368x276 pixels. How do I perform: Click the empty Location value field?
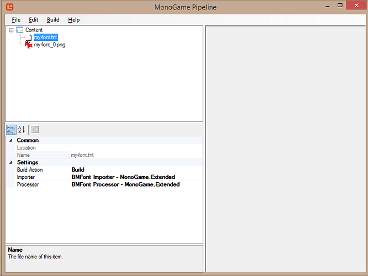tap(136, 148)
